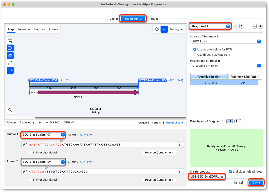Viewport: 269px width, 192px height.
Task: Select the 1 .. 941 amplified region row
Action: (224, 83)
